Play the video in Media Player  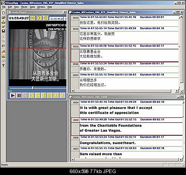[x=13, y=96]
